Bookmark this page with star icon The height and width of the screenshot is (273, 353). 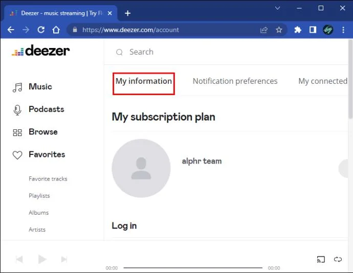[x=279, y=30]
